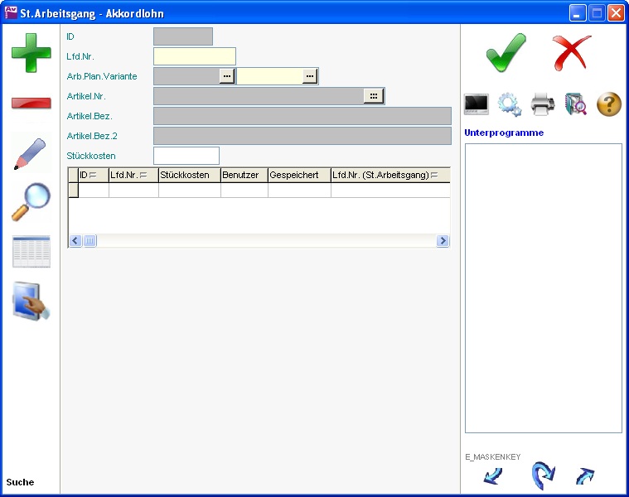Viewport: 629px width, 497px height.
Task: Open second Arb.Plan.Variante ellipsis lookup button
Action: pyautogui.click(x=309, y=76)
